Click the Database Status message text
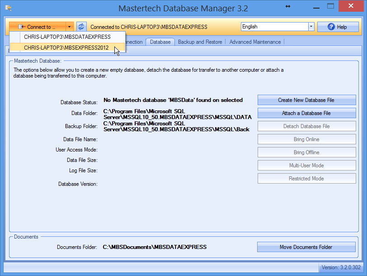 pos(173,100)
